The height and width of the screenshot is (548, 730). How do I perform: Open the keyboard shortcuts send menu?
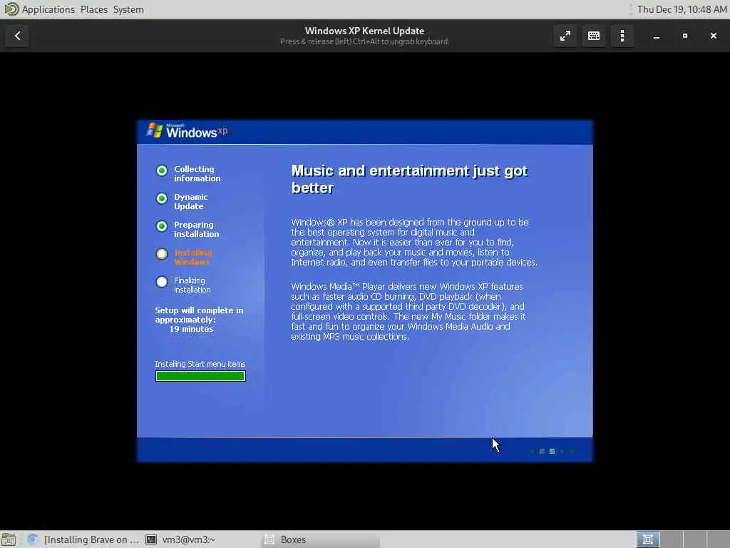point(594,36)
